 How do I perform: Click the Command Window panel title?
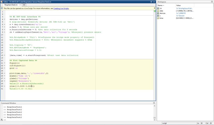pyautogui.click(x=9, y=103)
